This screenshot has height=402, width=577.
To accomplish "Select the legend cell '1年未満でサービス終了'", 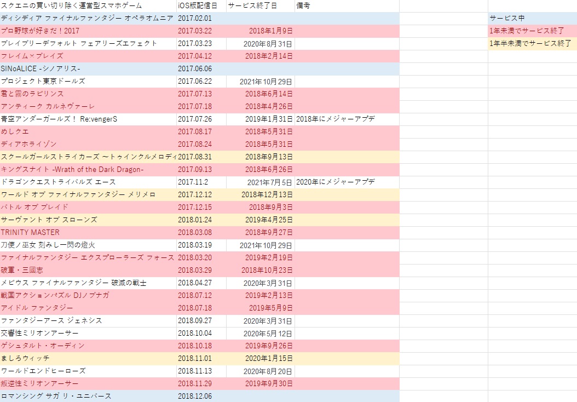I will click(x=533, y=31).
